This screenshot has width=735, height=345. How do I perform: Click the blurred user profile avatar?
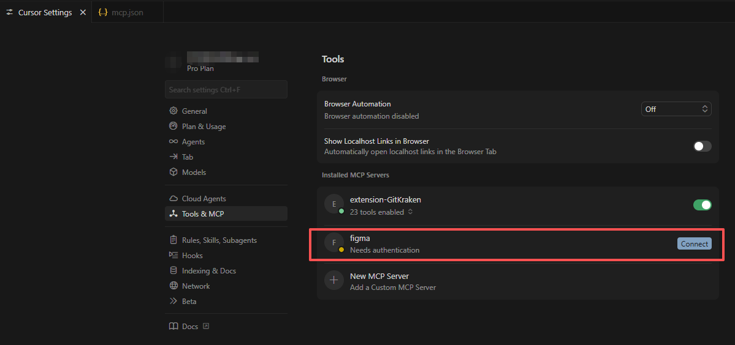(173, 63)
